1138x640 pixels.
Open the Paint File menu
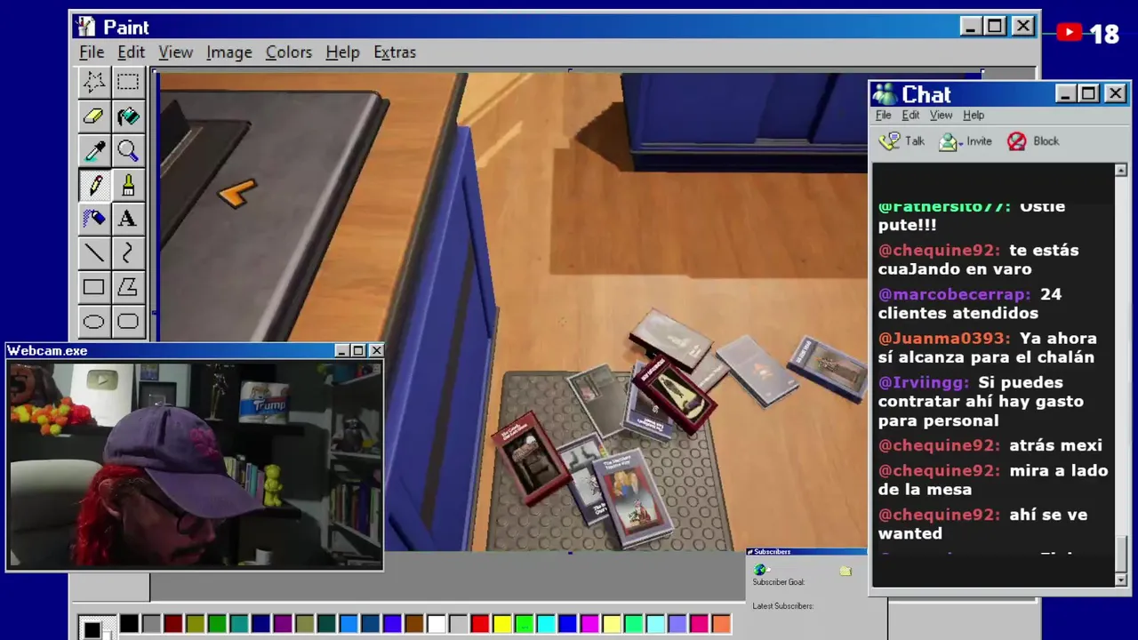(x=92, y=52)
